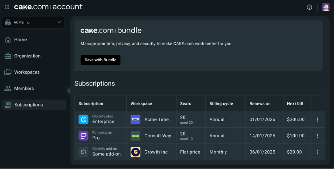Click the Billing cycle column header

tap(221, 103)
